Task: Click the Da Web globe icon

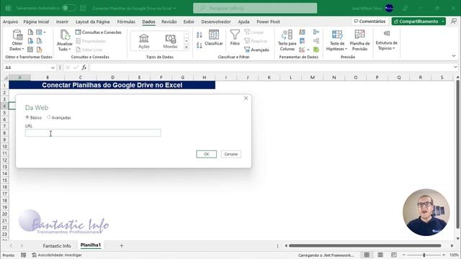Action: 30,41
